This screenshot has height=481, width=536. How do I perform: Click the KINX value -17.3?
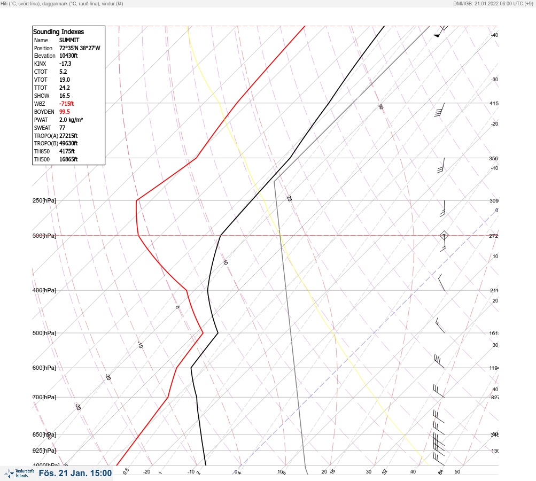(x=65, y=64)
